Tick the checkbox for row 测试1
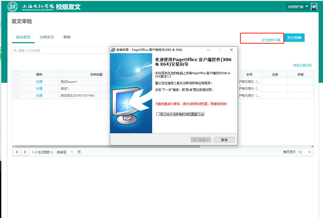This screenshot has width=323, height=218. click(x=16, y=88)
